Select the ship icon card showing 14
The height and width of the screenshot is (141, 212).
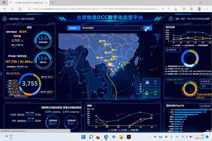tap(151, 82)
